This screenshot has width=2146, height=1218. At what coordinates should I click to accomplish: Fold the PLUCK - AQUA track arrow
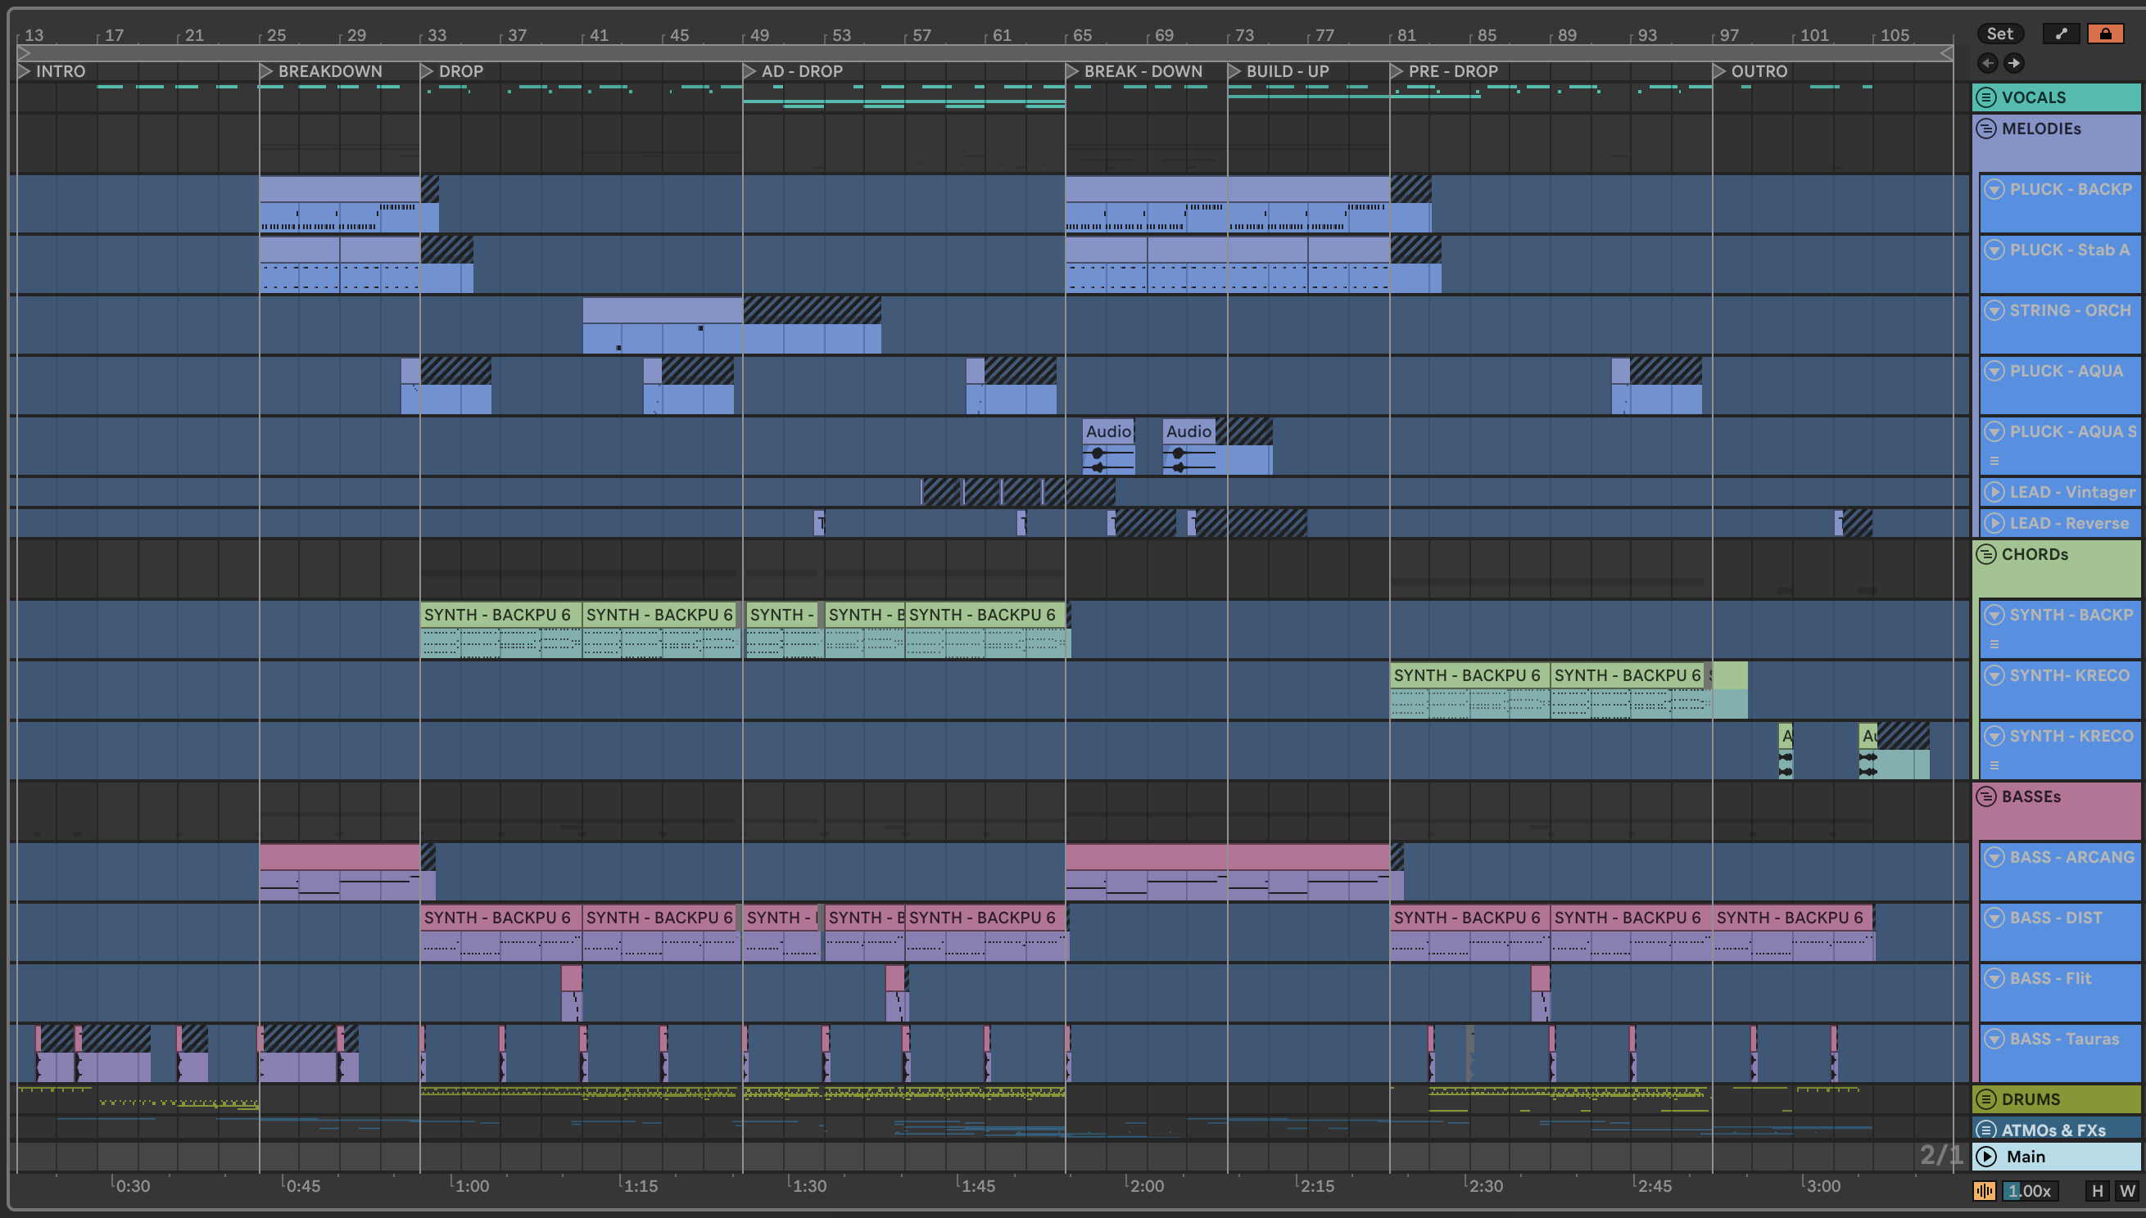click(x=1994, y=371)
